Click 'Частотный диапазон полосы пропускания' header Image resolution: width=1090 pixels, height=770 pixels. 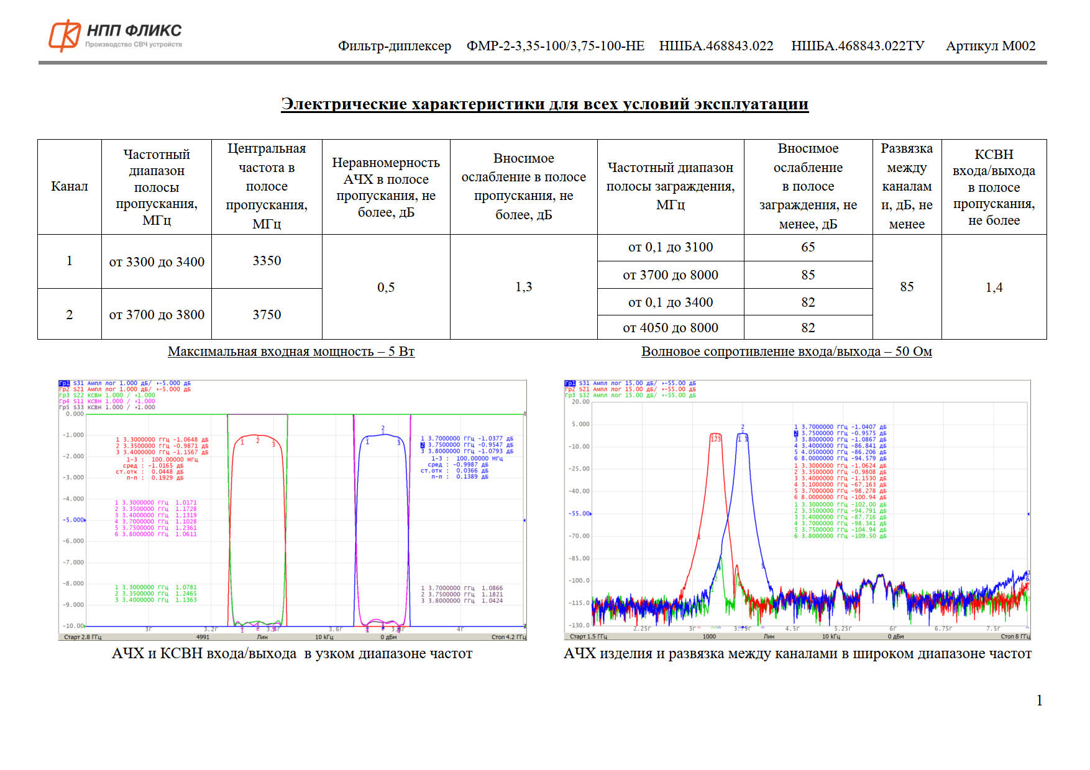pyautogui.click(x=157, y=187)
